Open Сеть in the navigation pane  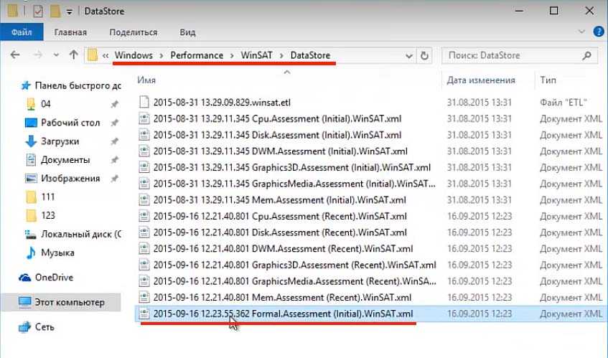[x=45, y=326]
